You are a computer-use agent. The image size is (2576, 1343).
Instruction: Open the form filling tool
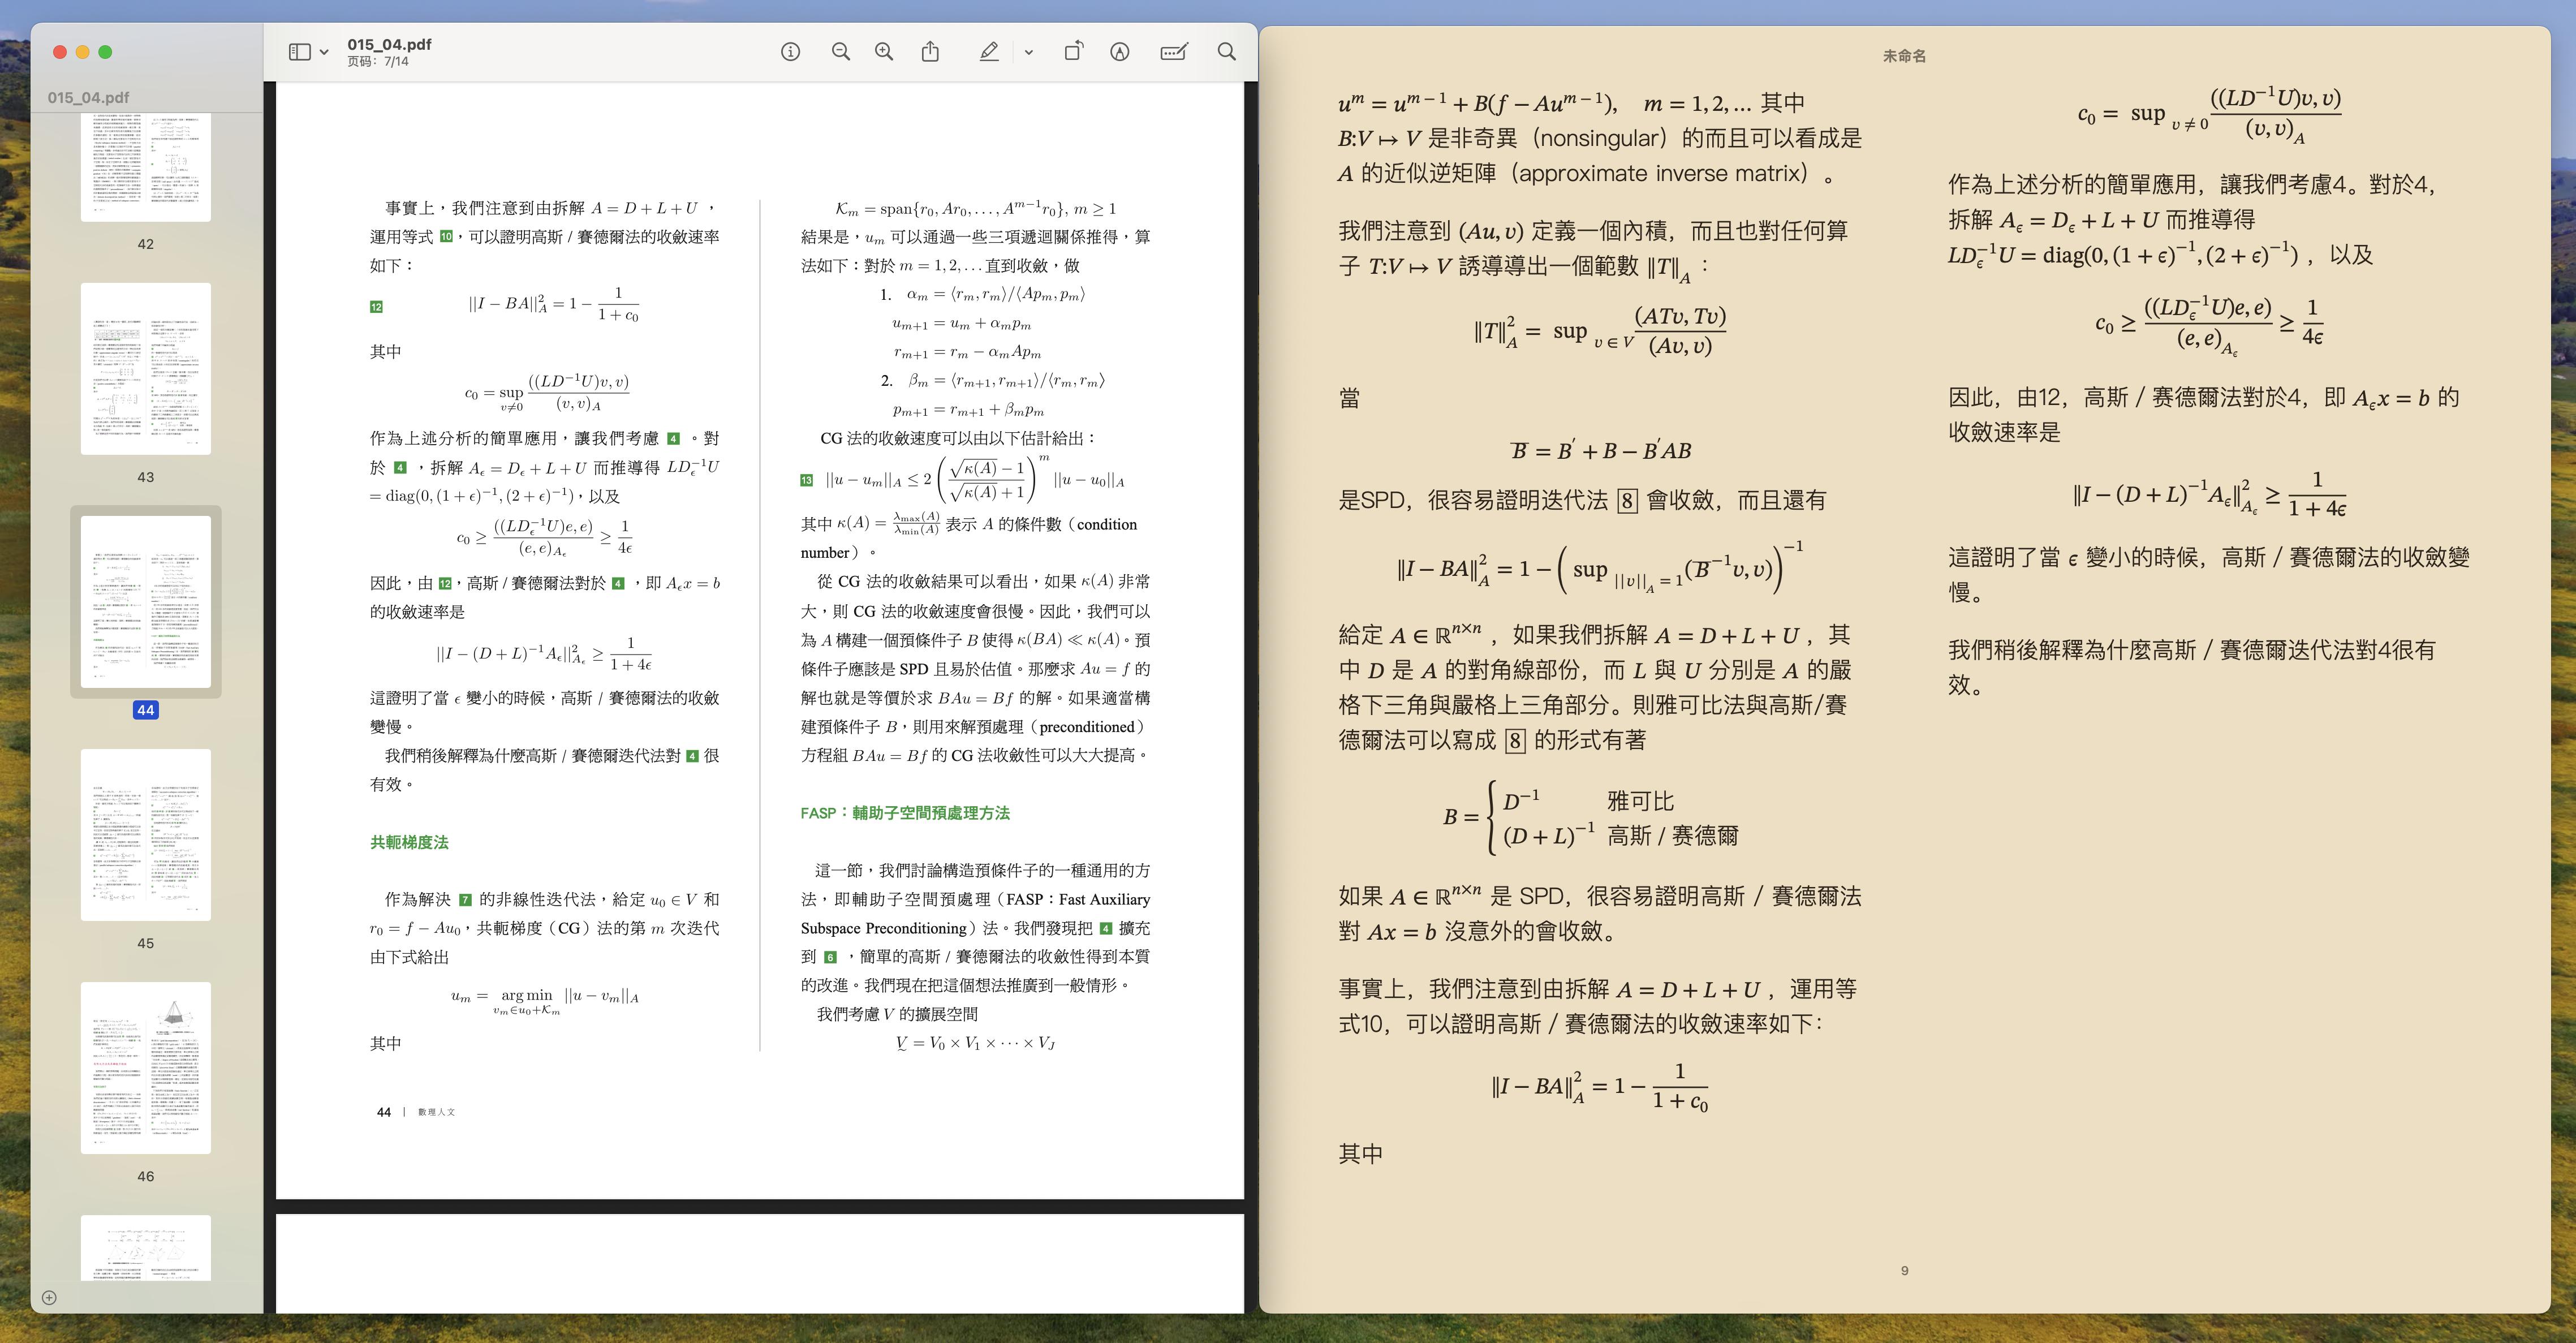tap(1173, 52)
